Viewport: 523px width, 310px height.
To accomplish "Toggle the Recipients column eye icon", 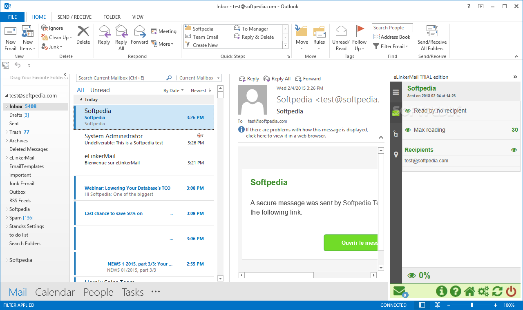I will point(514,150).
